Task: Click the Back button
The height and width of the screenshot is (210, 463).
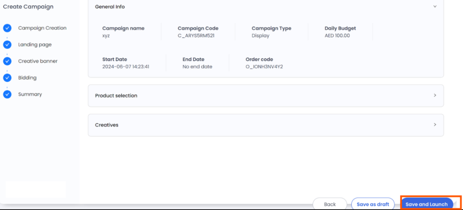Action: point(330,204)
